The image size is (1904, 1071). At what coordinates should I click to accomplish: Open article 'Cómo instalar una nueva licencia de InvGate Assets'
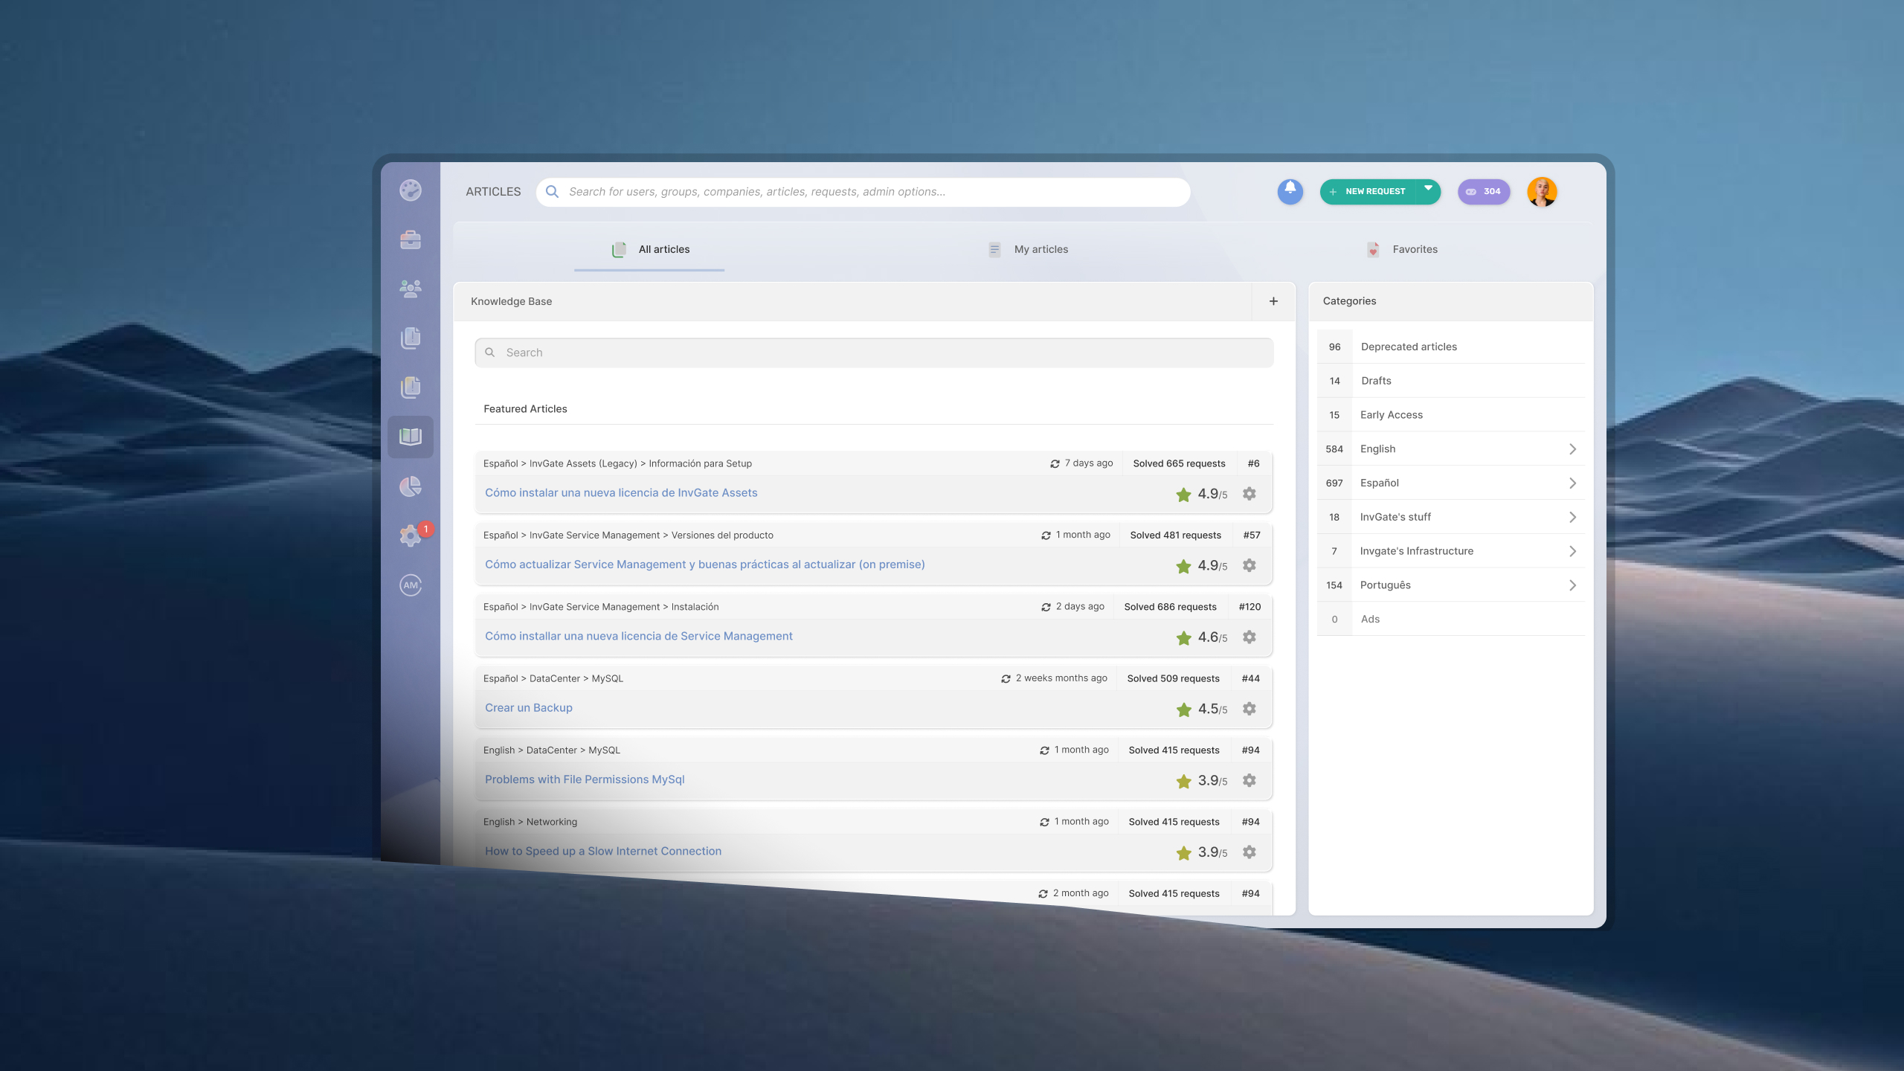tap(621, 492)
